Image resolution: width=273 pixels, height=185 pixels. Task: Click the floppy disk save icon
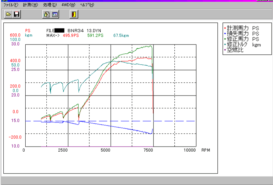[x=16, y=14]
